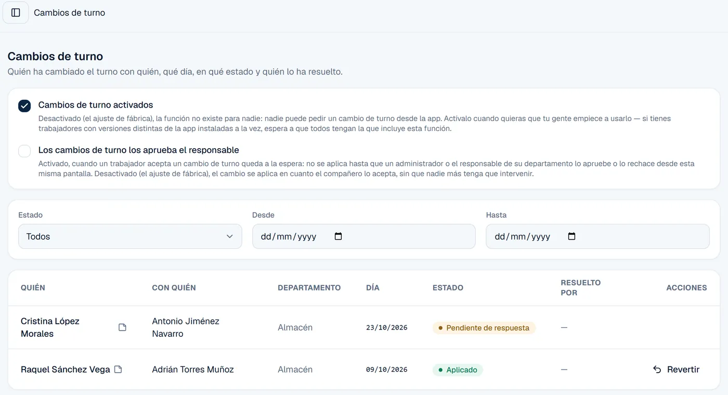
Task: Click 'Almacén' in Cristina López Morales row
Action: [295, 327]
